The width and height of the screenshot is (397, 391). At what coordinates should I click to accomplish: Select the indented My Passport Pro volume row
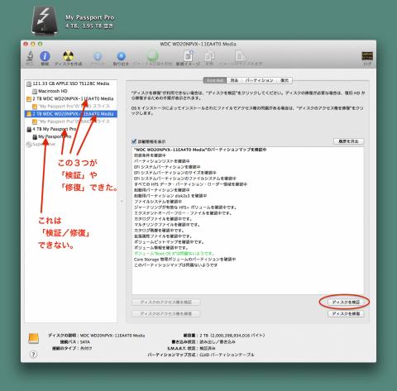pyautogui.click(x=71, y=136)
